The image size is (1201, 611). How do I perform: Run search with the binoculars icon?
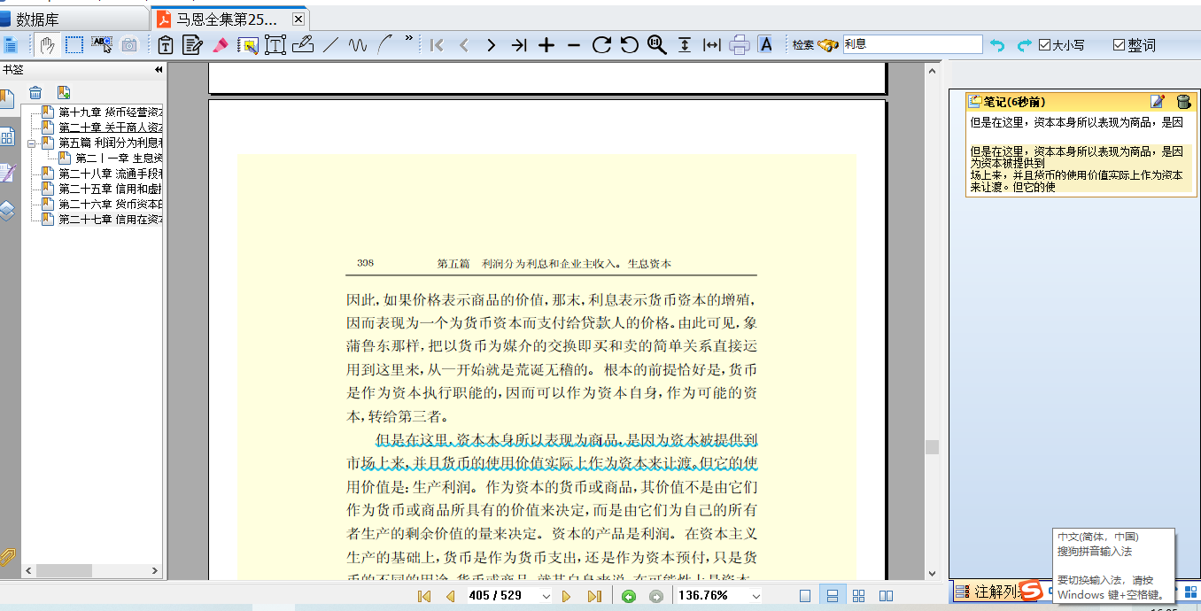[828, 44]
